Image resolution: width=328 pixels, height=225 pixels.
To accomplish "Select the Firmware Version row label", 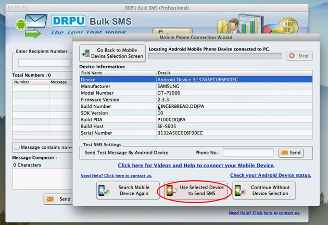I will tap(100, 99).
